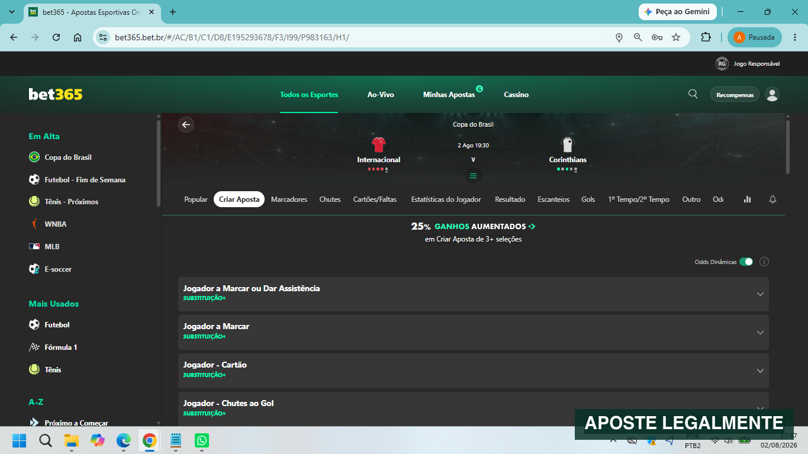Viewport: 808px width, 454px height.
Task: Enable match notifications bell icon
Action: click(x=772, y=199)
